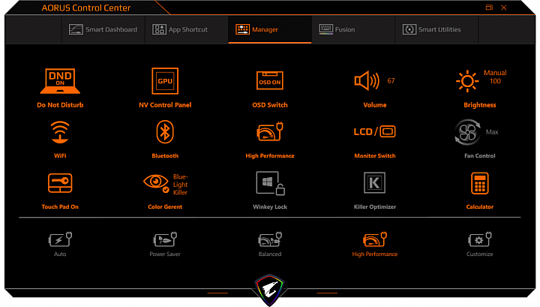The image size is (540, 307).
Task: Open the Customize power mode
Action: point(480,244)
